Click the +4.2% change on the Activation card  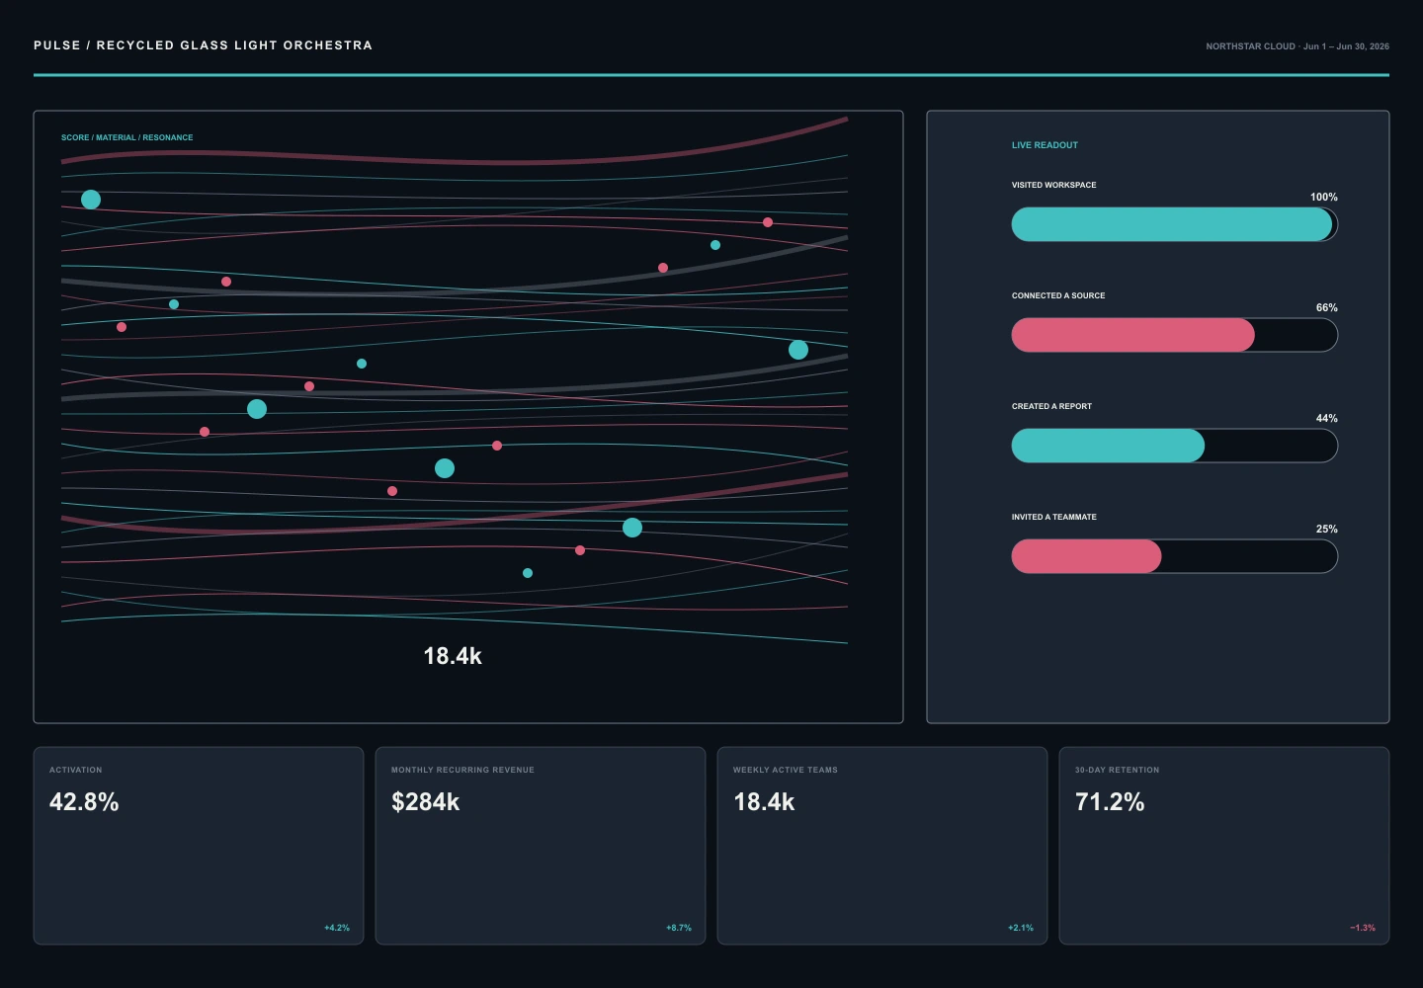coord(337,928)
